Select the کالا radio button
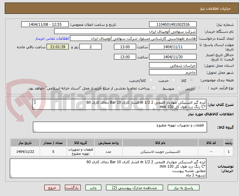The image size is (239, 196). (191, 80)
